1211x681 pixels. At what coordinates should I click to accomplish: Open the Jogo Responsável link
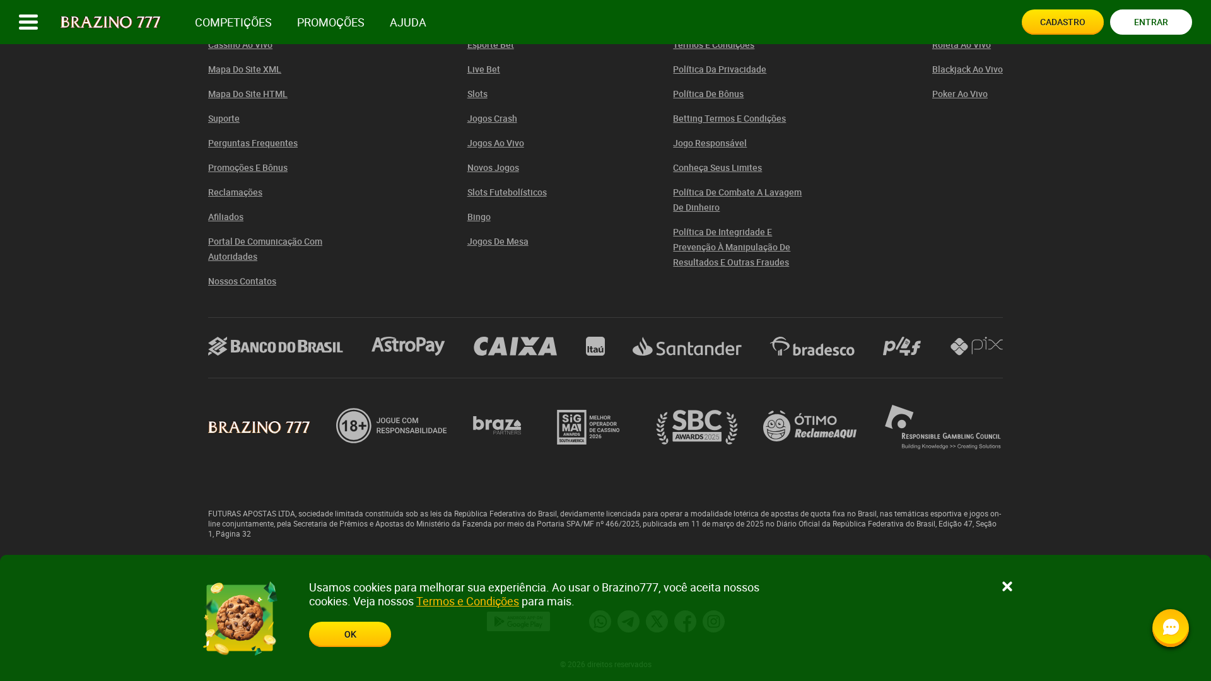coord(710,143)
